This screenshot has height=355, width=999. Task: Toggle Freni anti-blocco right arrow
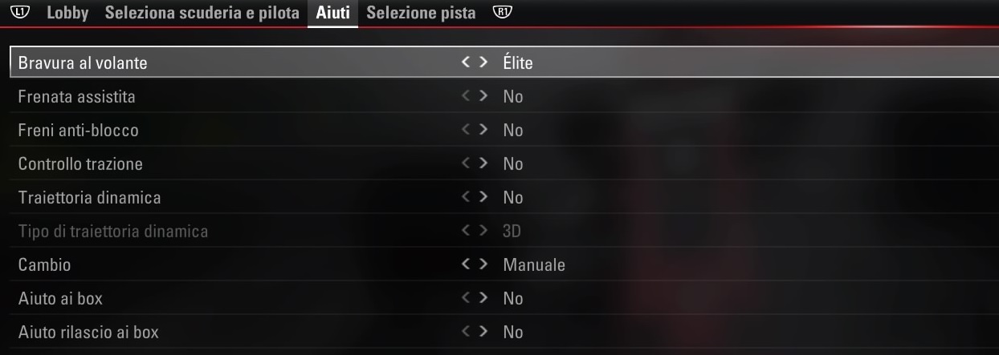pos(483,130)
